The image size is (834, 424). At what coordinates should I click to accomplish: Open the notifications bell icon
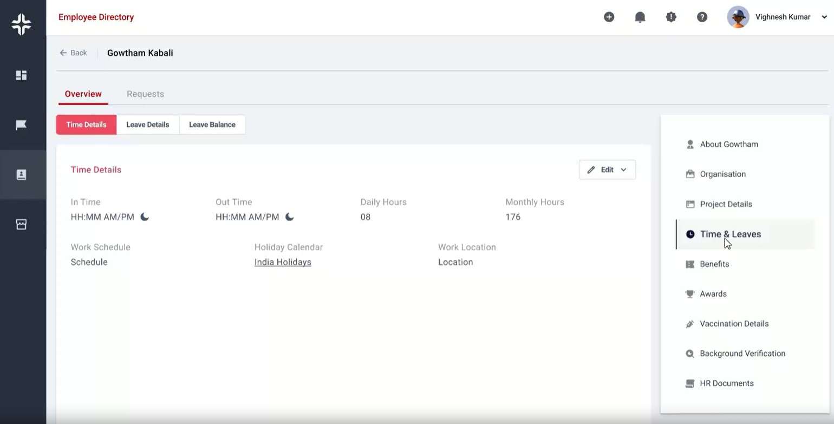pyautogui.click(x=640, y=17)
